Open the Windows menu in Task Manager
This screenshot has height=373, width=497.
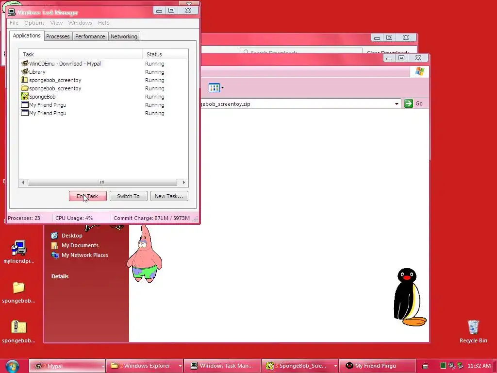(x=80, y=23)
